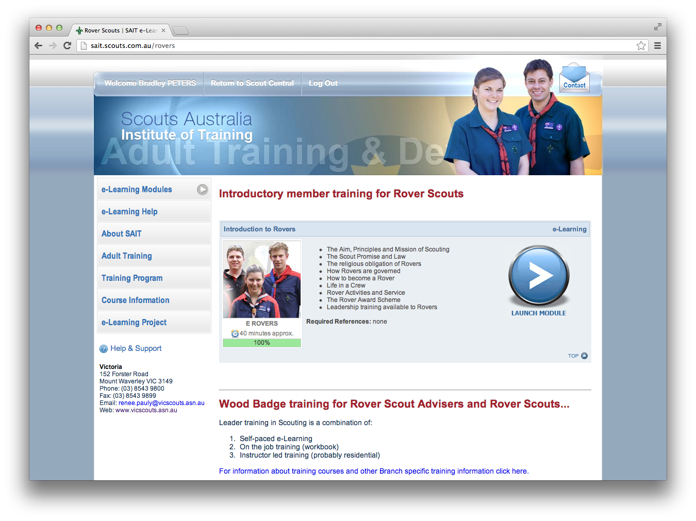Click the 100% green progress bar
696x521 pixels.
click(x=262, y=343)
